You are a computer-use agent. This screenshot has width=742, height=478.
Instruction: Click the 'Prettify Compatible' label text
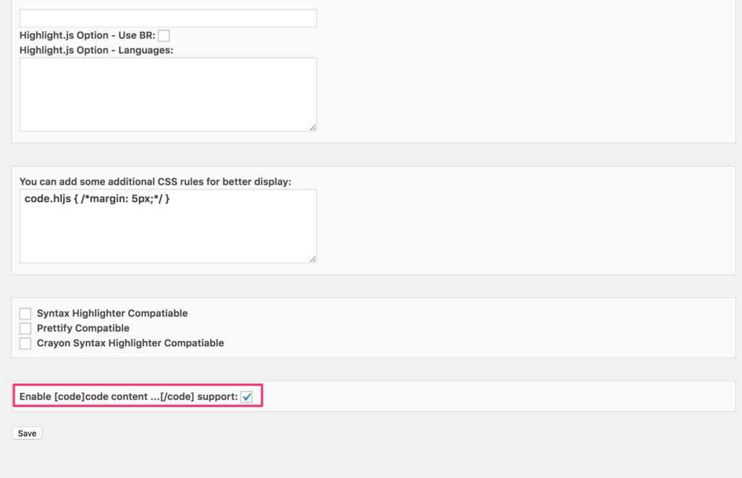(x=83, y=329)
